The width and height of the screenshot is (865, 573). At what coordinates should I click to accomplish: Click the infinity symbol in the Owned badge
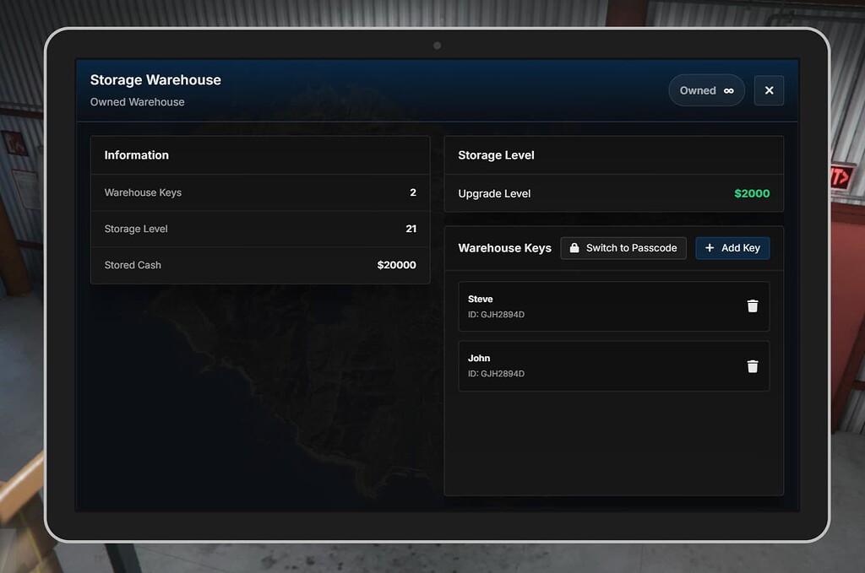click(x=729, y=91)
